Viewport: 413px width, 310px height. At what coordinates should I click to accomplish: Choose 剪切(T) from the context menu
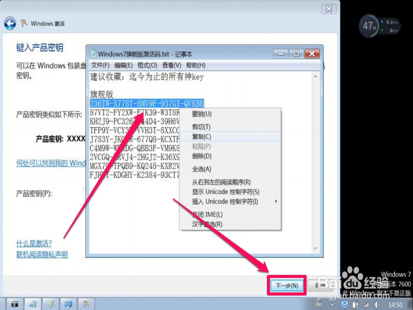(x=230, y=127)
